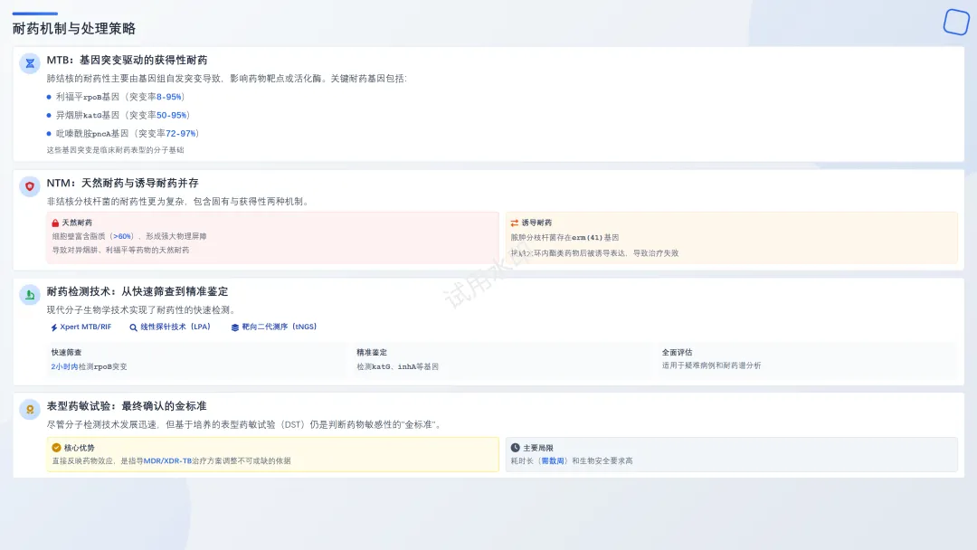Click the award icon beside 表型药敏试验
Image resolution: width=977 pixels, height=550 pixels.
29,409
